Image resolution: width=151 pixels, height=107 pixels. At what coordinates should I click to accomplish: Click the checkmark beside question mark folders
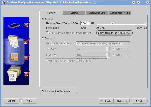[x=27, y=74]
